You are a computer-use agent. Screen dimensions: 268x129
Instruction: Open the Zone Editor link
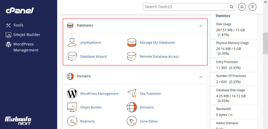[x=149, y=121]
